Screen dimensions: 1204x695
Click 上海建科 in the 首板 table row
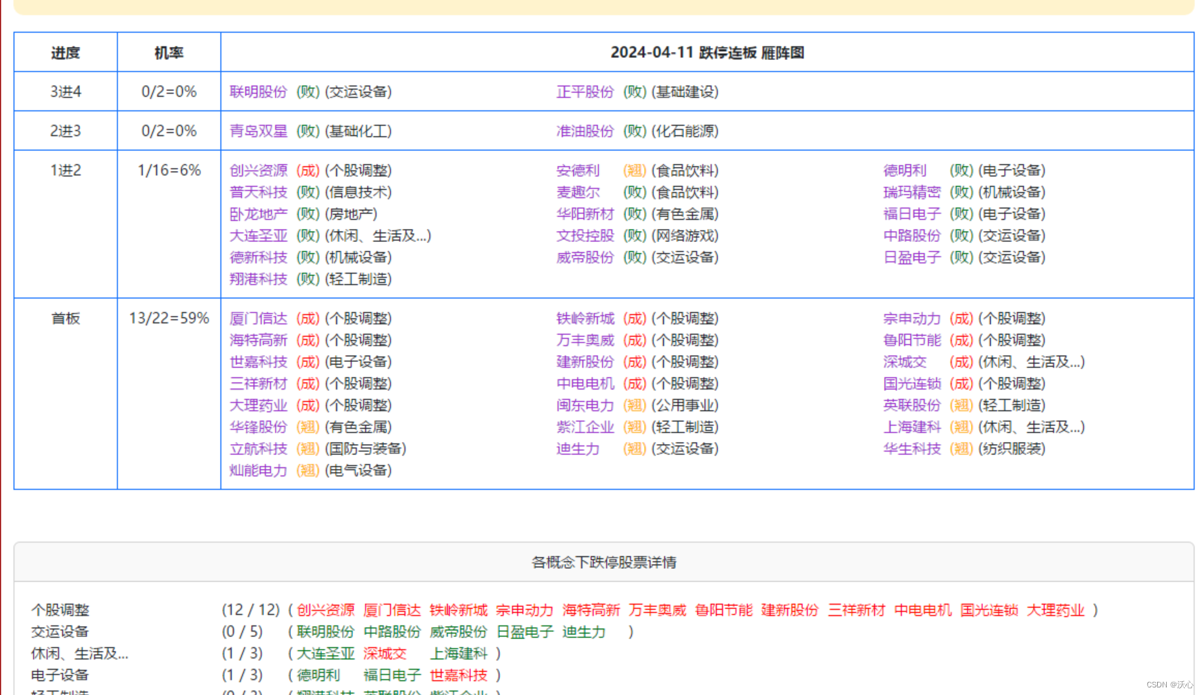(912, 427)
